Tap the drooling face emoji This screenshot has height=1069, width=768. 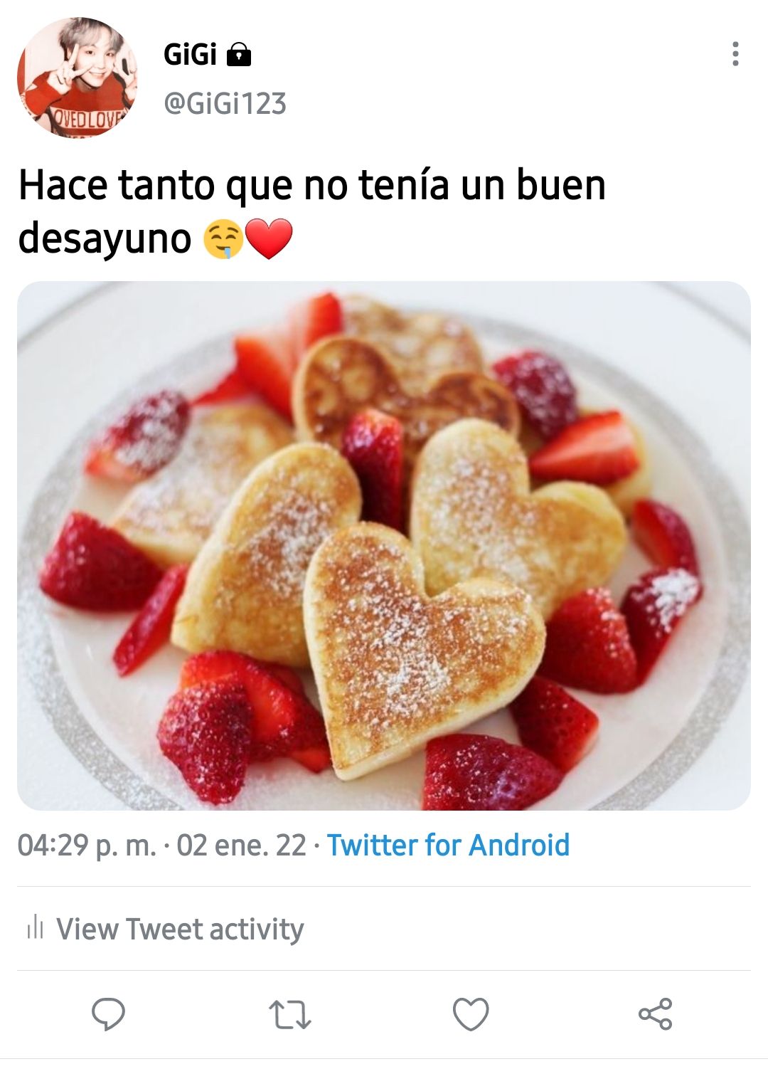(223, 239)
